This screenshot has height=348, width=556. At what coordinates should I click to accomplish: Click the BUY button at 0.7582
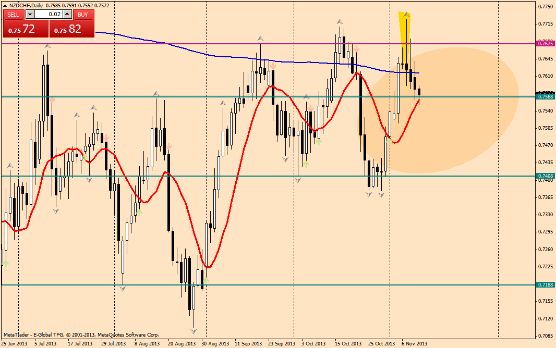(72, 29)
